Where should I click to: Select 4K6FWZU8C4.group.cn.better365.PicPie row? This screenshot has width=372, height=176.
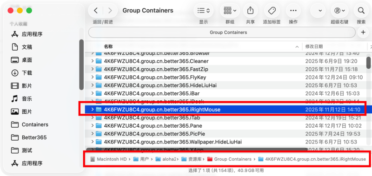(226, 134)
